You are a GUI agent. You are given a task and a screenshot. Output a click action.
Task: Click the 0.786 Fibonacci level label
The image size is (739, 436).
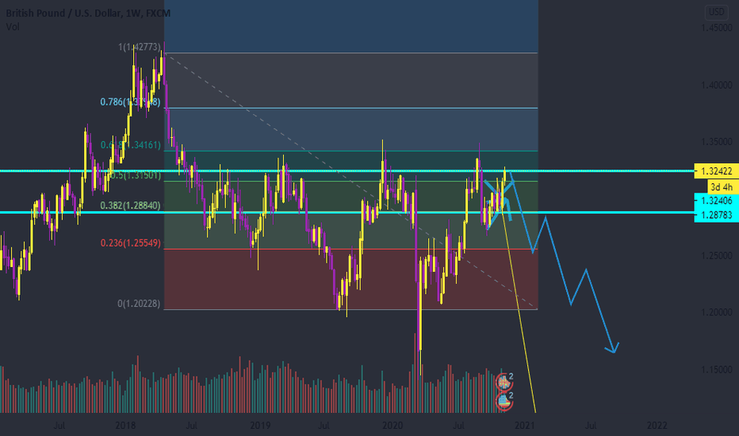point(131,101)
